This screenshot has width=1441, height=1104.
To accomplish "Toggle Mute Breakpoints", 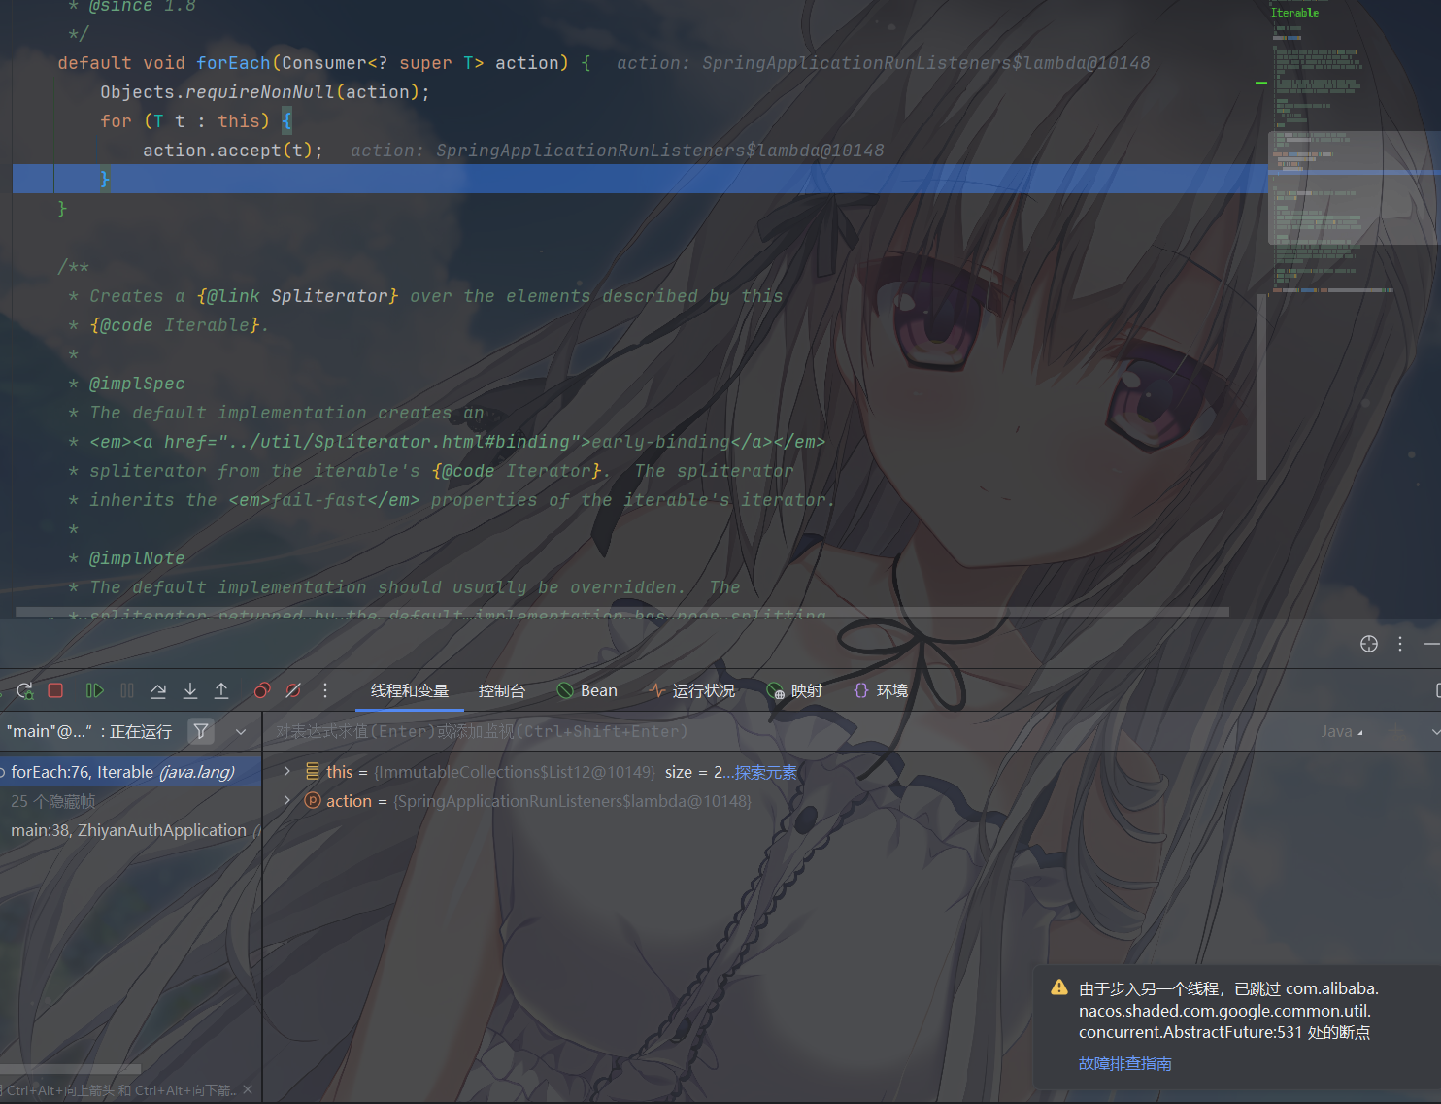I will pos(293,690).
